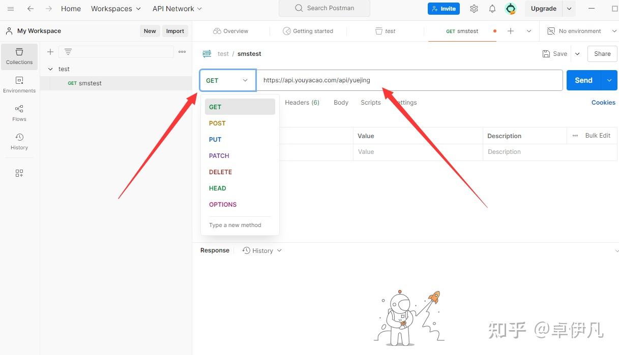
Task: Collapse the test collection tree
Action: 50,69
